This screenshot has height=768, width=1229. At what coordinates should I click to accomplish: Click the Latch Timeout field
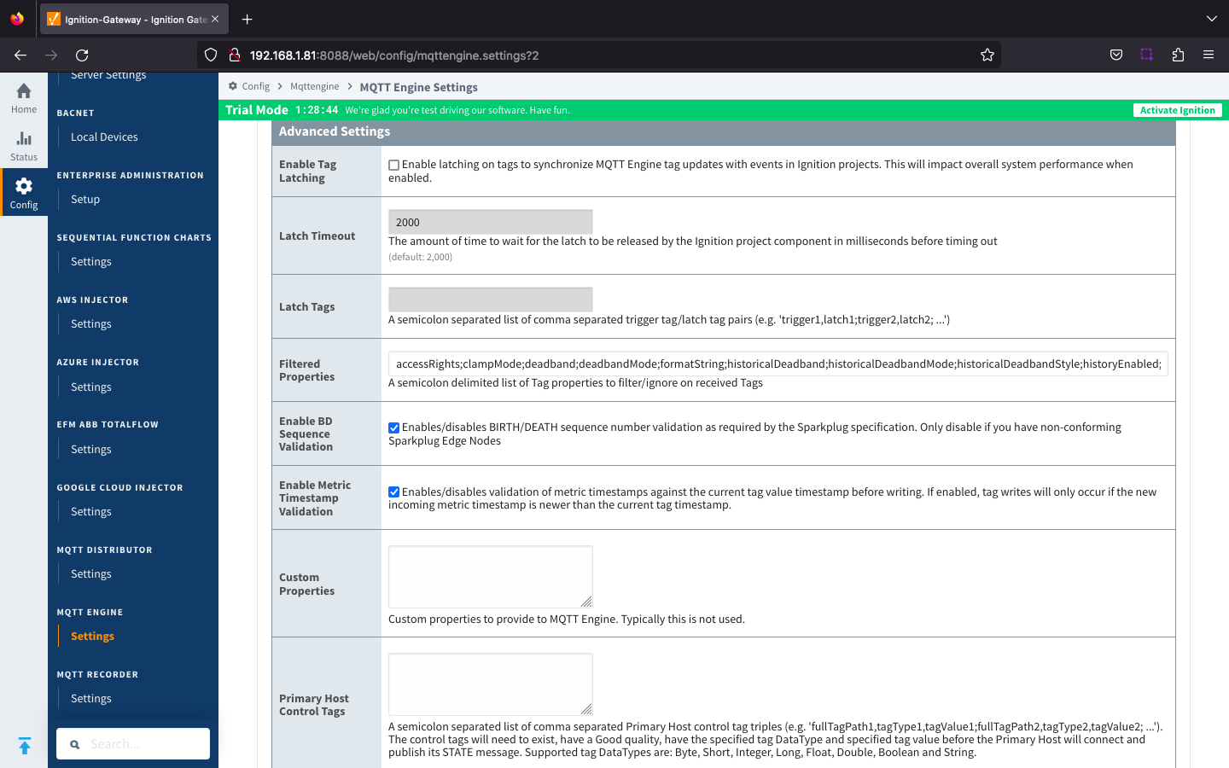pyautogui.click(x=491, y=222)
